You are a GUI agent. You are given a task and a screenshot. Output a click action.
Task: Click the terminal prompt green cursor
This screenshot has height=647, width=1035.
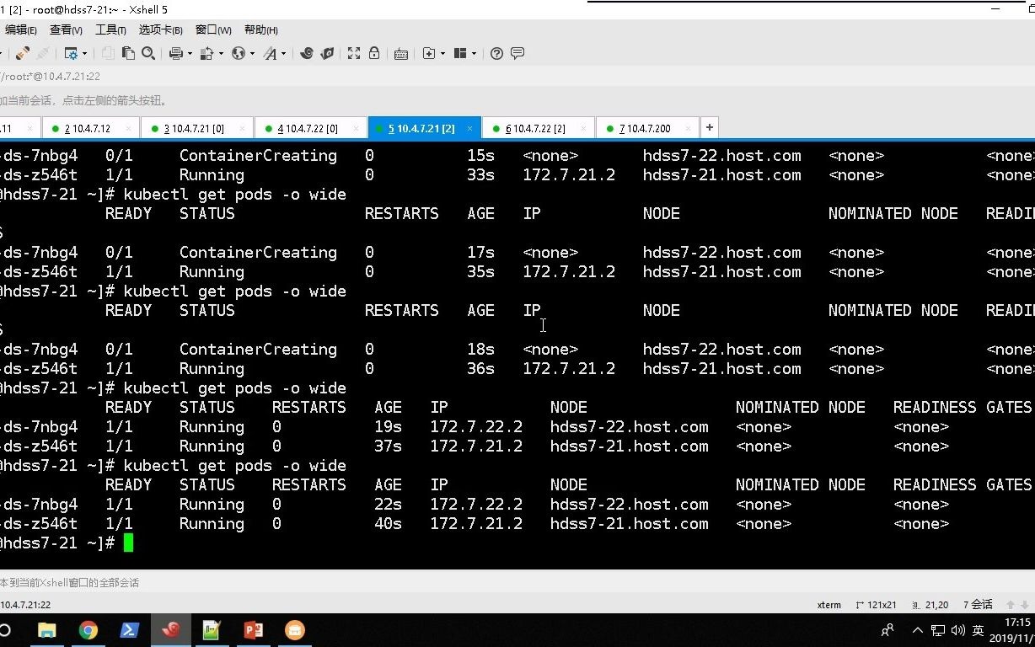point(128,543)
